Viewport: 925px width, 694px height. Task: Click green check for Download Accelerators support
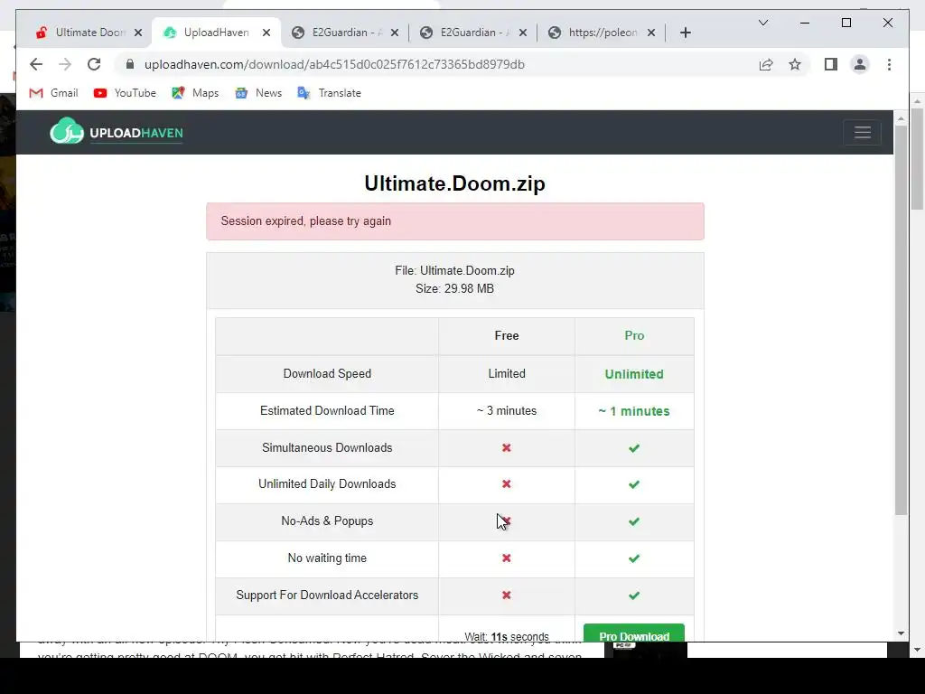(634, 596)
